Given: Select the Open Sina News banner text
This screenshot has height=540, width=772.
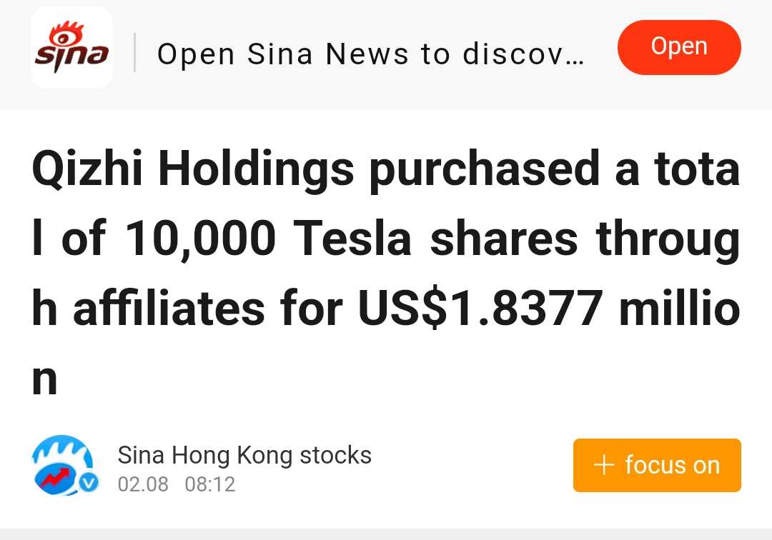Looking at the screenshot, I should point(370,54).
